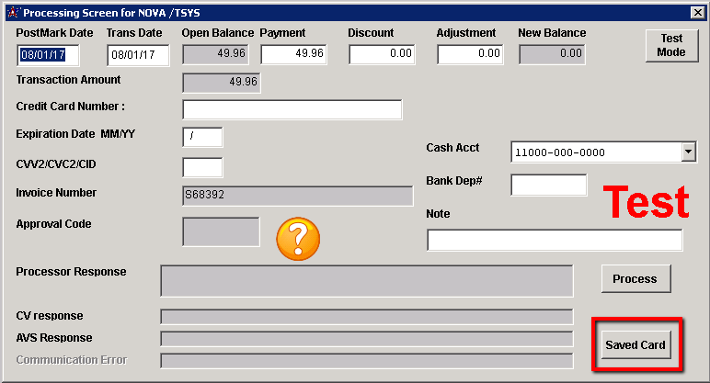Click the Approval Code box
Viewport: 710px width, 383px height.
pyautogui.click(x=221, y=231)
